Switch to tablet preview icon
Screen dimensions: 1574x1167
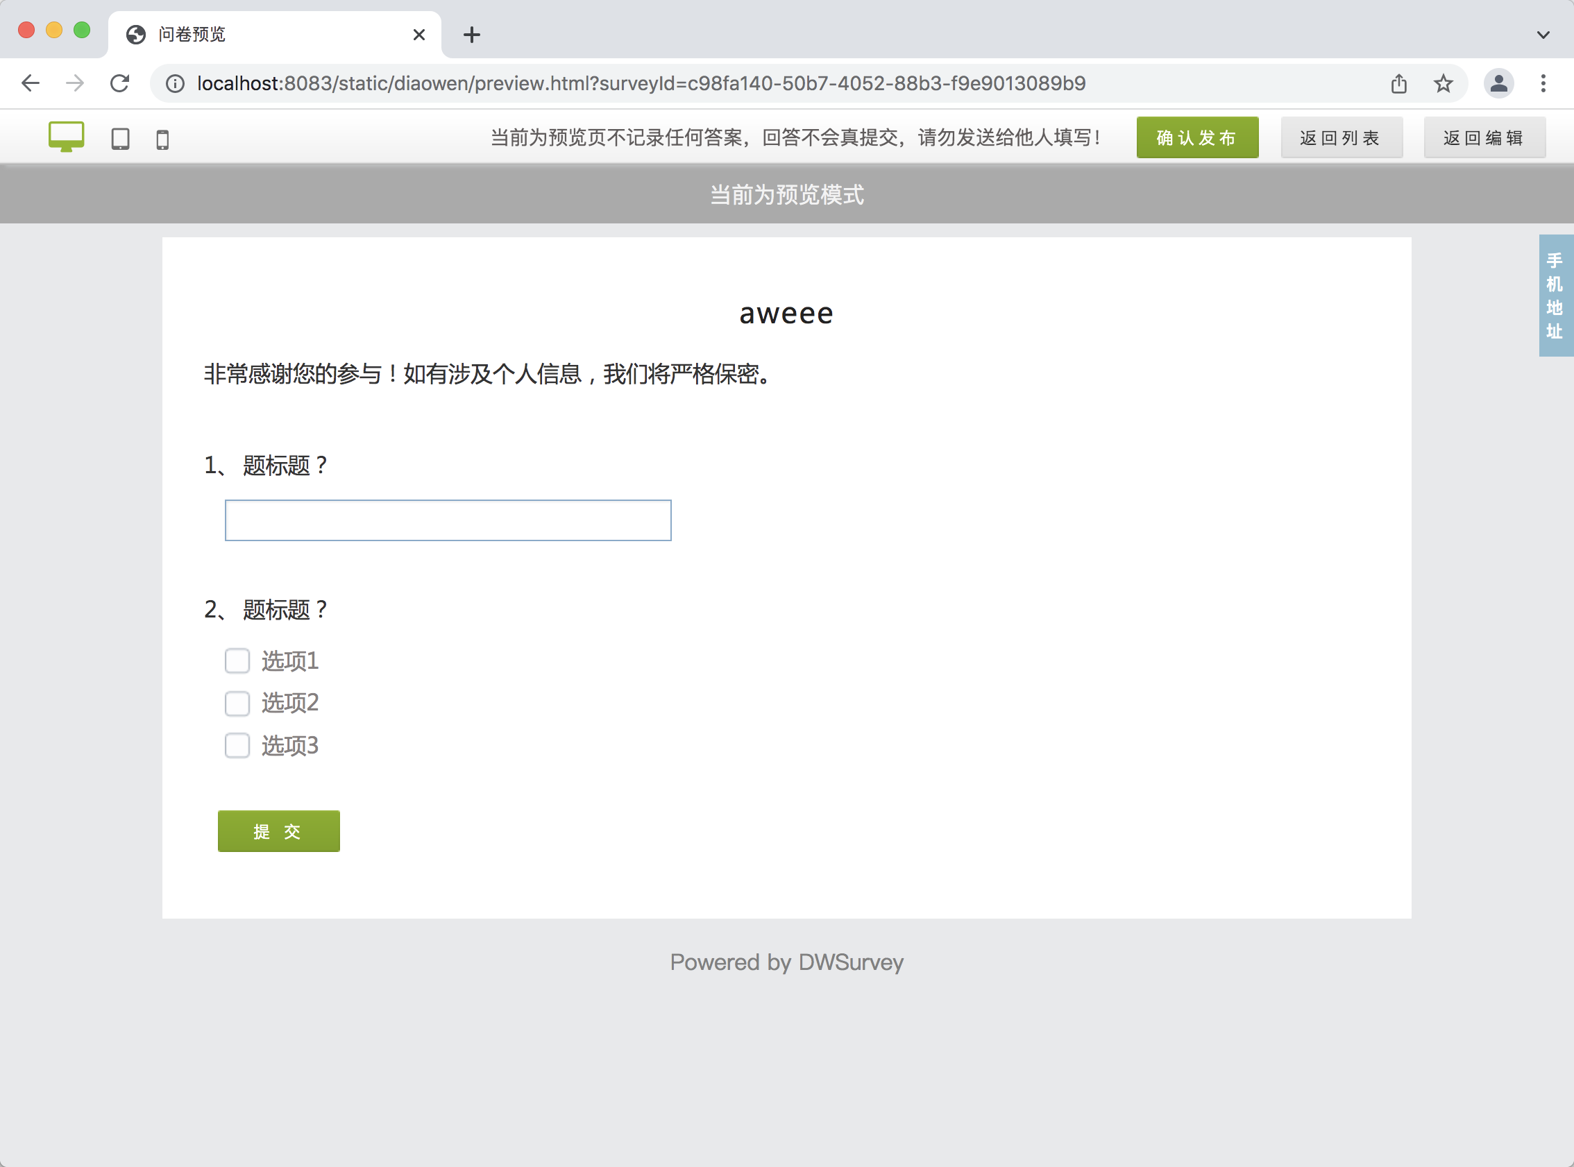coord(120,139)
